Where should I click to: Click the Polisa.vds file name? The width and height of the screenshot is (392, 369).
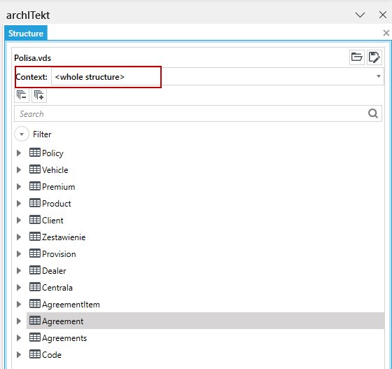[x=32, y=57]
